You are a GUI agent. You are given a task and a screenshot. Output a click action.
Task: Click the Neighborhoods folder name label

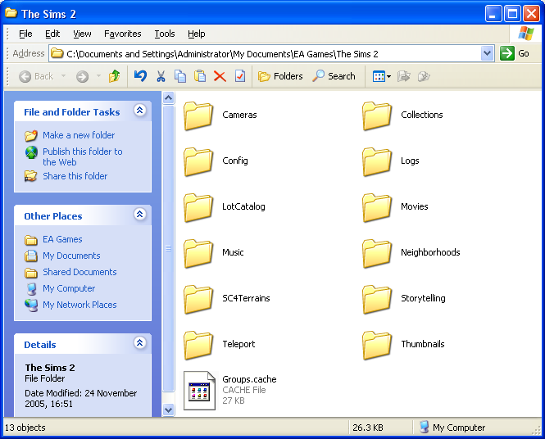[x=430, y=252]
